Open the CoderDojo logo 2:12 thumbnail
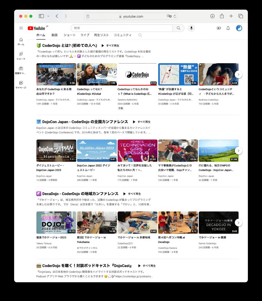 pos(137,74)
